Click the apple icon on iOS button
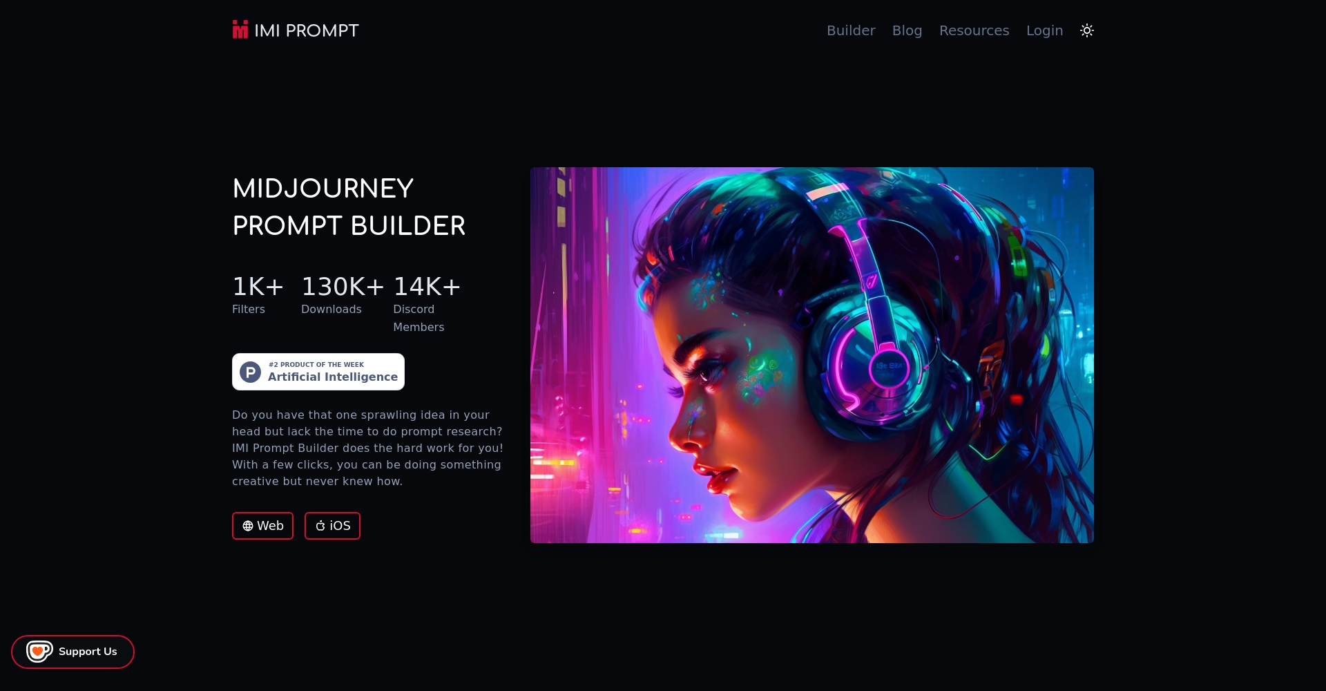The height and width of the screenshot is (691, 1326). (320, 526)
